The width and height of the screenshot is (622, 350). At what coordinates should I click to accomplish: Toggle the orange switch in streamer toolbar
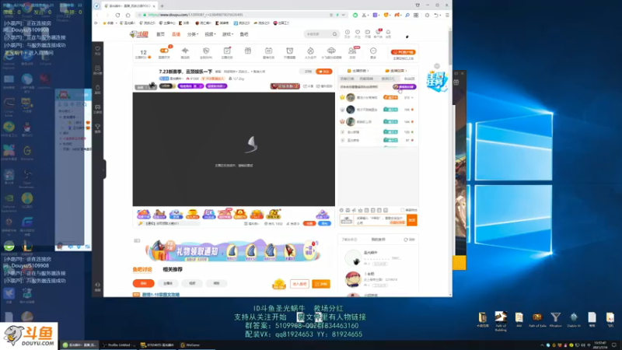point(164,51)
